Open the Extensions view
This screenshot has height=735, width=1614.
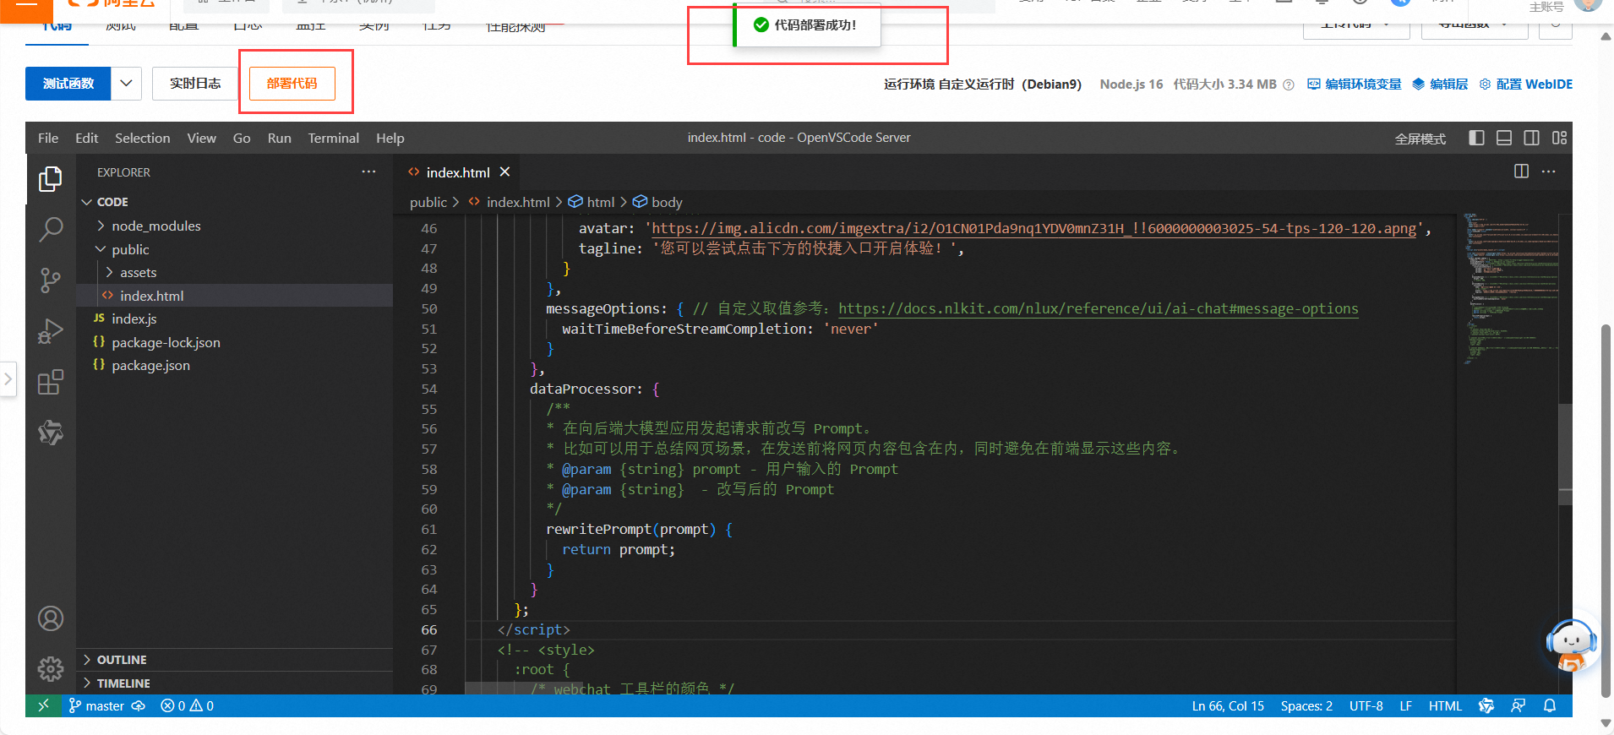[x=51, y=382]
